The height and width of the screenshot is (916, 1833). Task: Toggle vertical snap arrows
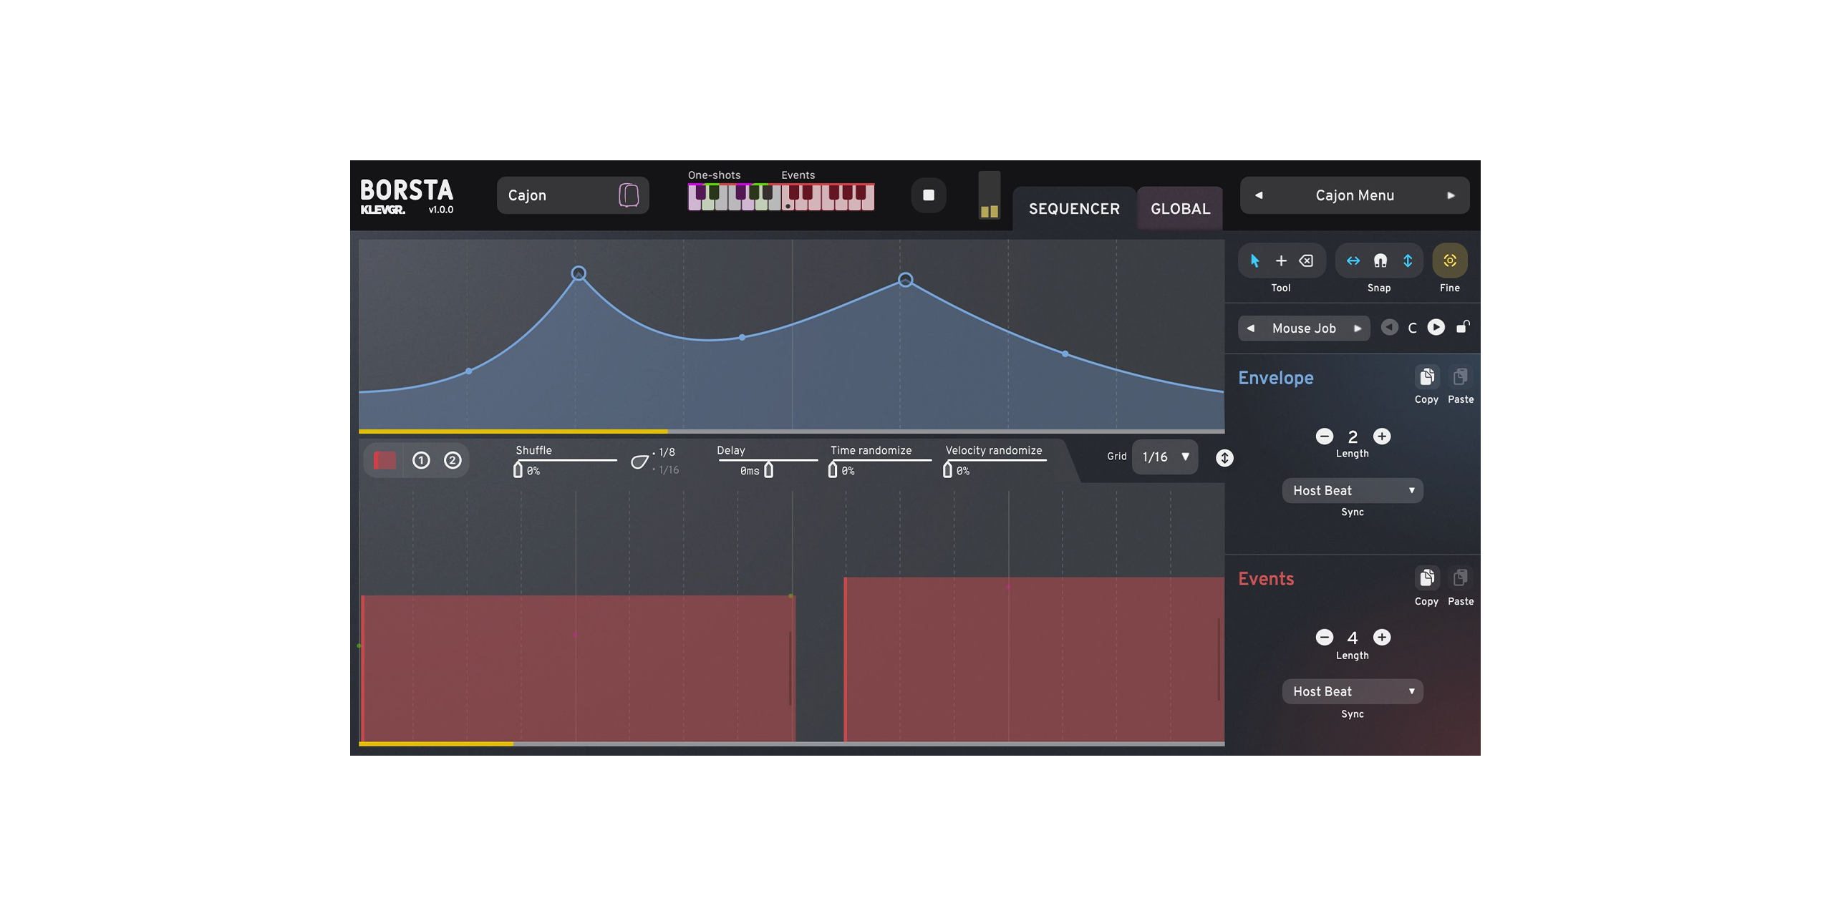coord(1408,260)
